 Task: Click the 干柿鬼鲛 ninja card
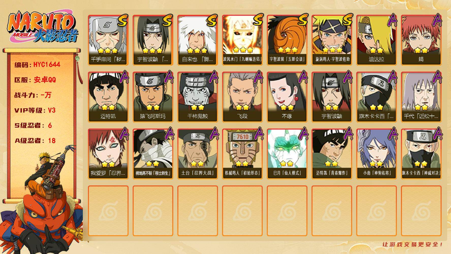pyautogui.click(x=197, y=97)
